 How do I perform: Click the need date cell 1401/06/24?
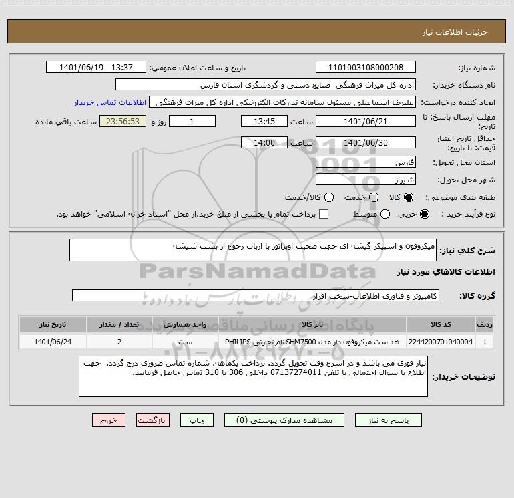(x=53, y=342)
